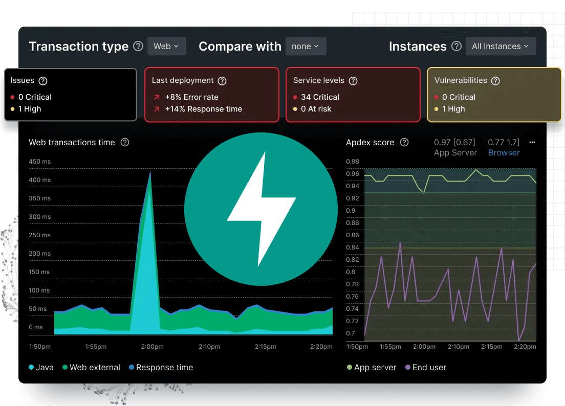The height and width of the screenshot is (406, 565).
Task: Open the Transaction type Web dropdown
Action: point(166,46)
